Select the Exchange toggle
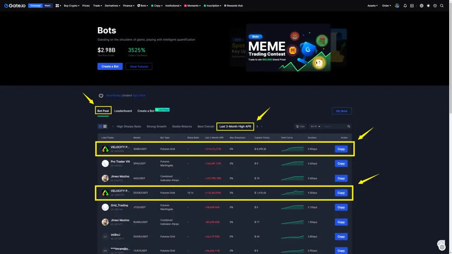This screenshot has width=452, height=254. 35,6
